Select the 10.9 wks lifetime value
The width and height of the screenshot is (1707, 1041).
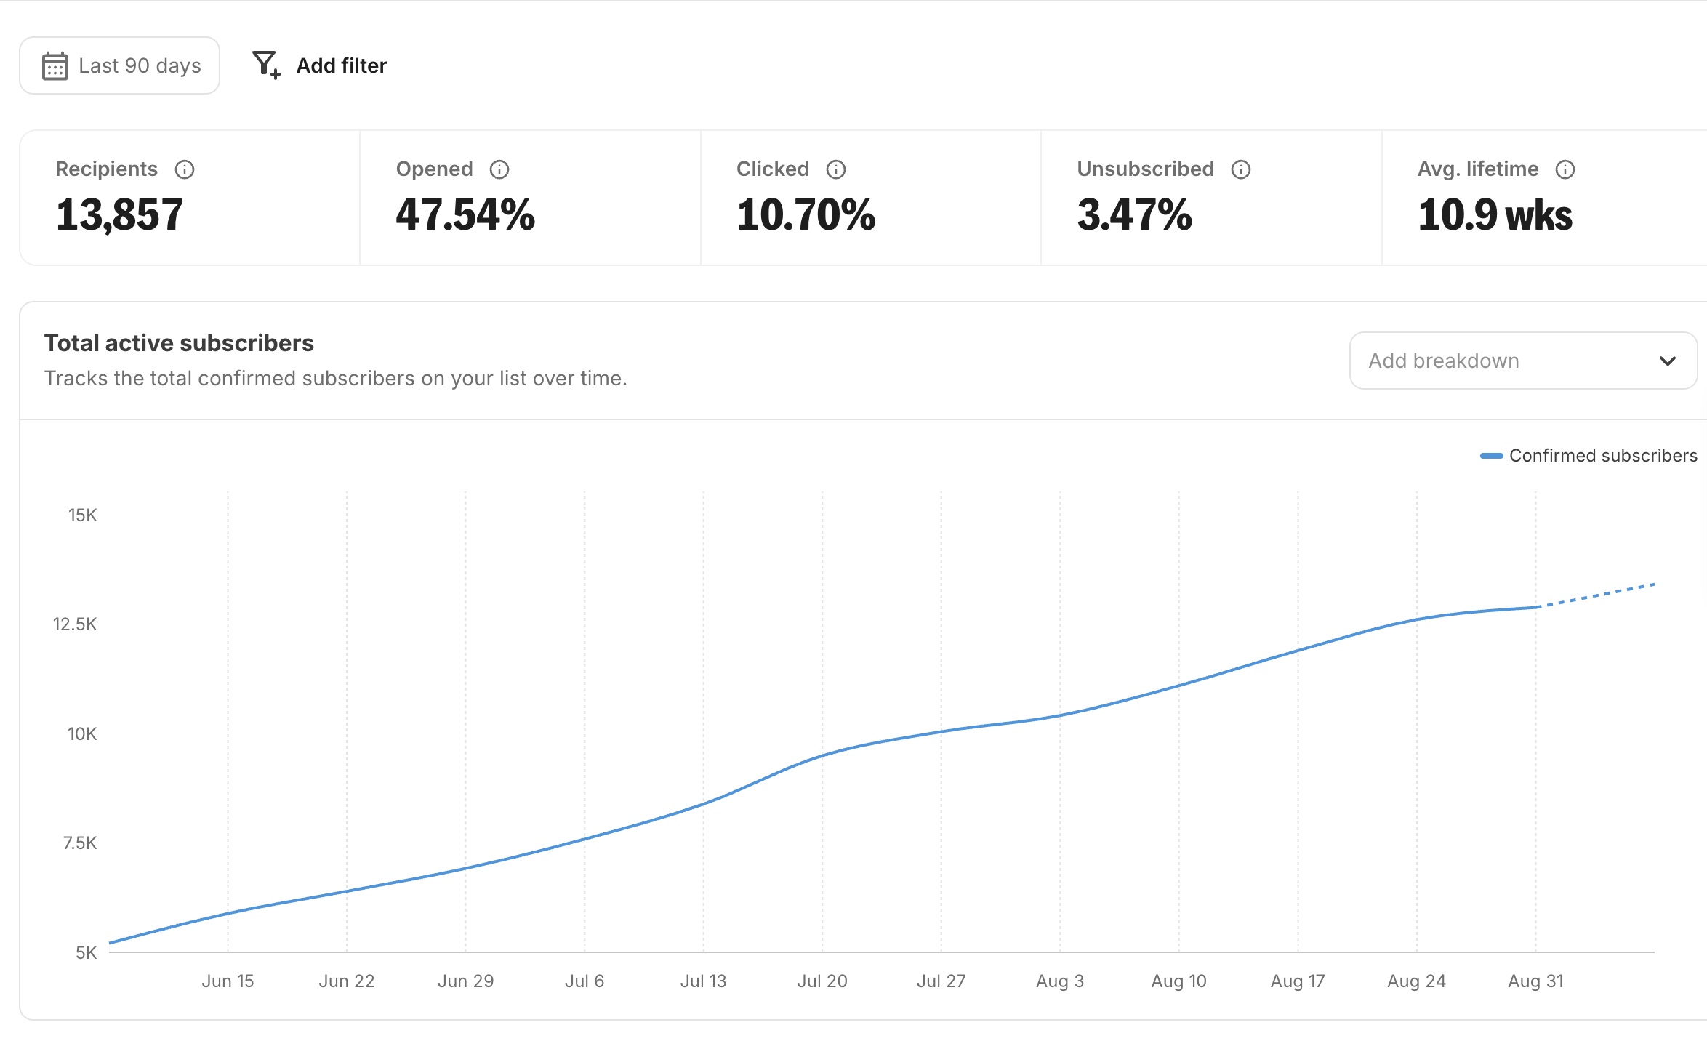pos(1495,215)
